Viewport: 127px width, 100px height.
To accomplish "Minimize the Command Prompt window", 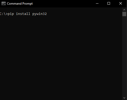I will coord(97,4).
